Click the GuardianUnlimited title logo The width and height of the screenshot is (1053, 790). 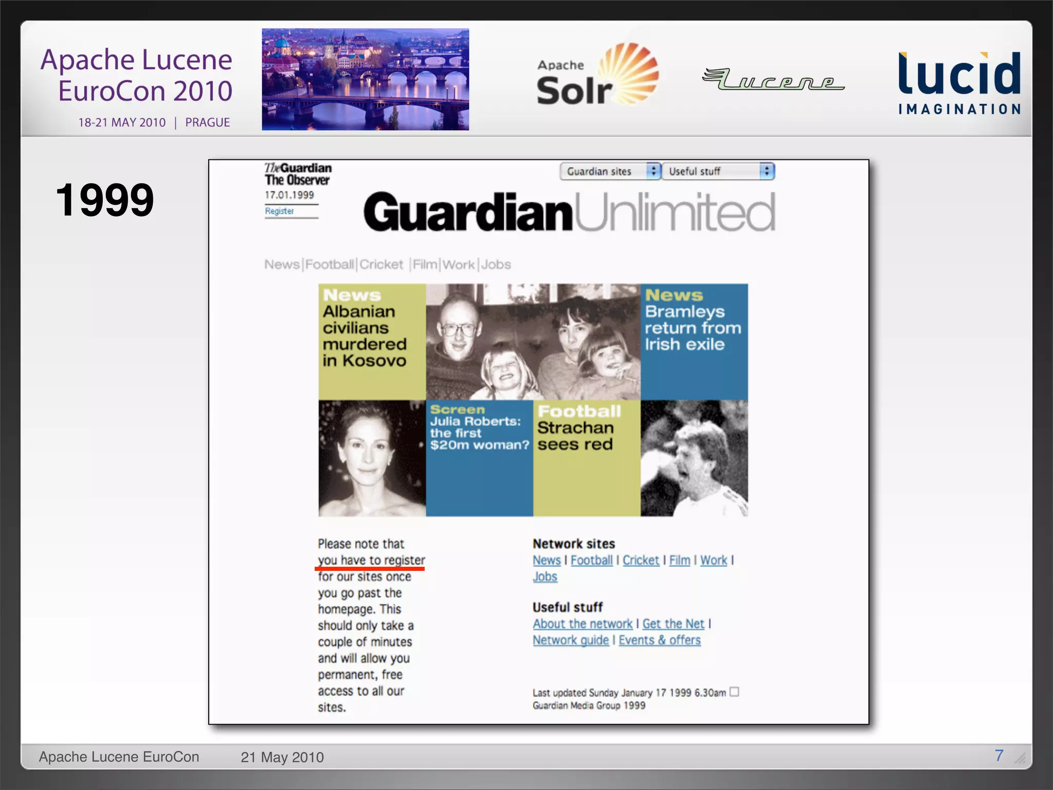pos(569,212)
